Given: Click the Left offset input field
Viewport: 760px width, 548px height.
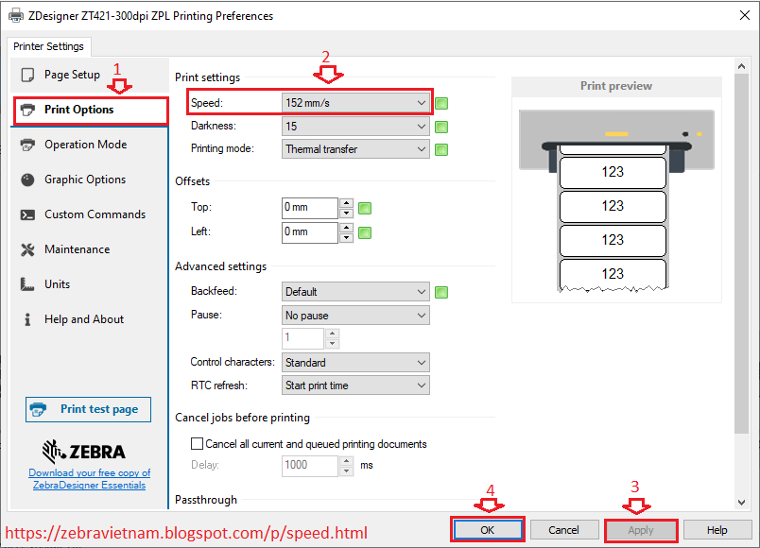Looking at the screenshot, I should coord(310,232).
